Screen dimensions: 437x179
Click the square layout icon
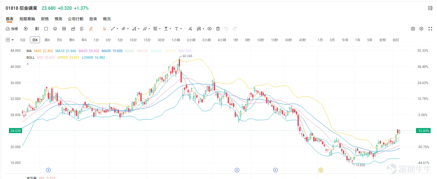coord(46,29)
